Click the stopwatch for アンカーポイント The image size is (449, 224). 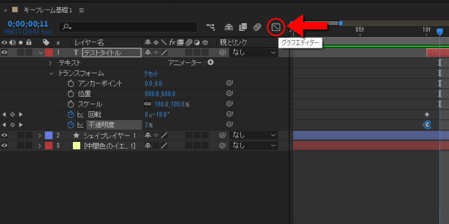(x=71, y=83)
